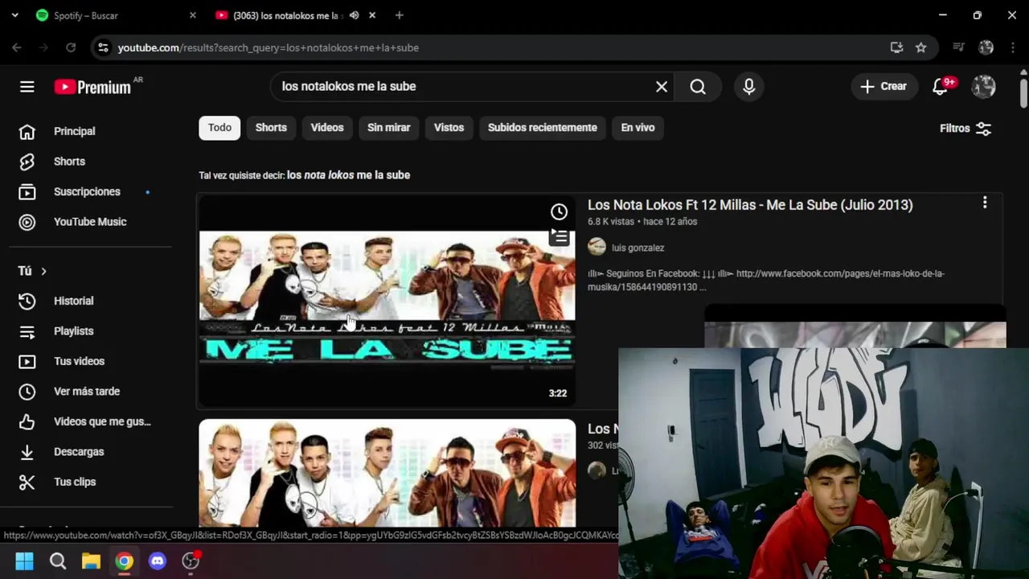
Task: Open the account avatar menu
Action: tap(984, 87)
